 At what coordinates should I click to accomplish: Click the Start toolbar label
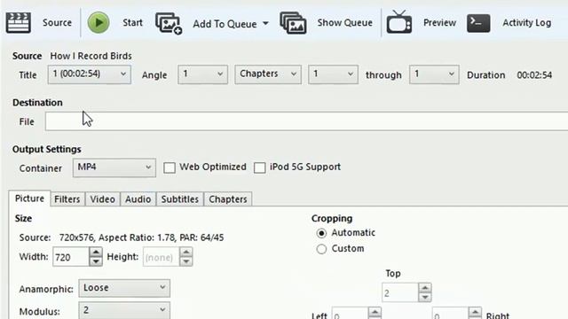coord(132,22)
